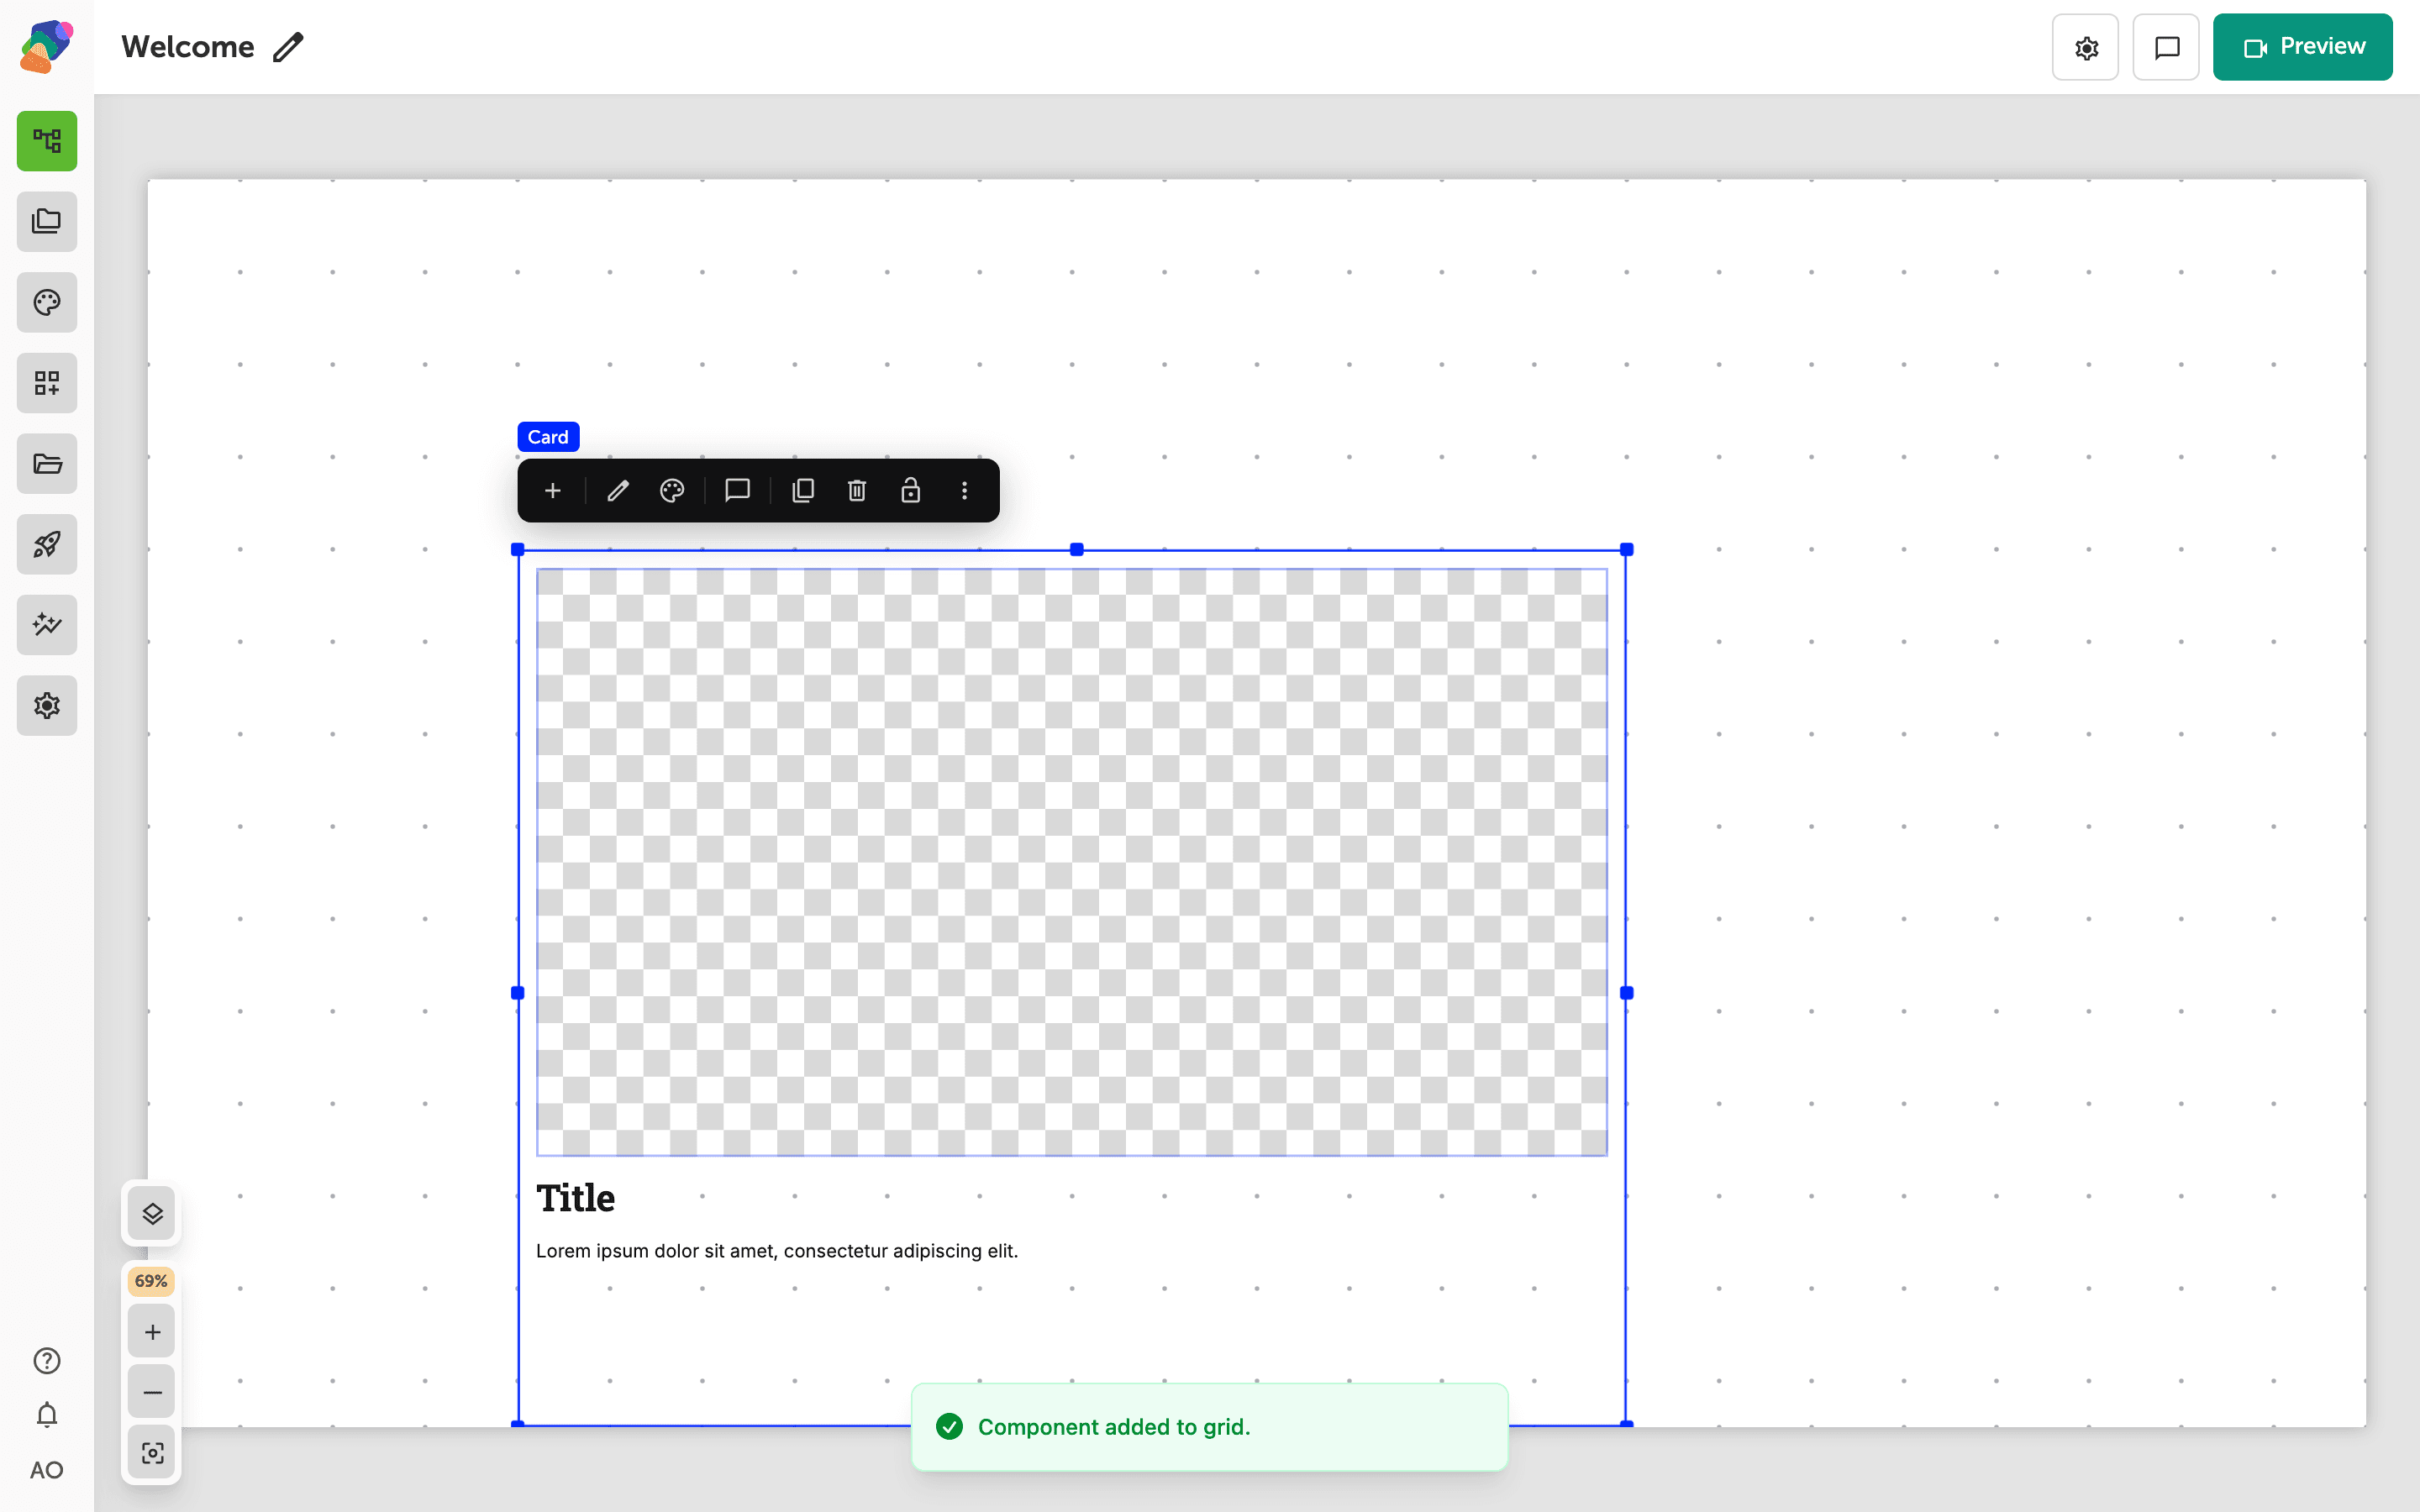Zoom out on the canvas
This screenshot has width=2420, height=1512.
pos(152,1392)
